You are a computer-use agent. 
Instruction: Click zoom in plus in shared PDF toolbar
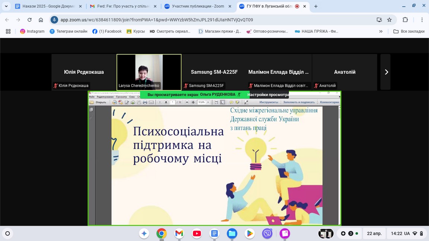tap(193, 102)
